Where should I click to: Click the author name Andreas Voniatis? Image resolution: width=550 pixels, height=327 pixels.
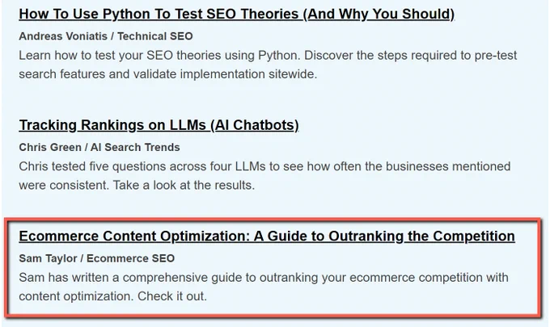(63, 36)
